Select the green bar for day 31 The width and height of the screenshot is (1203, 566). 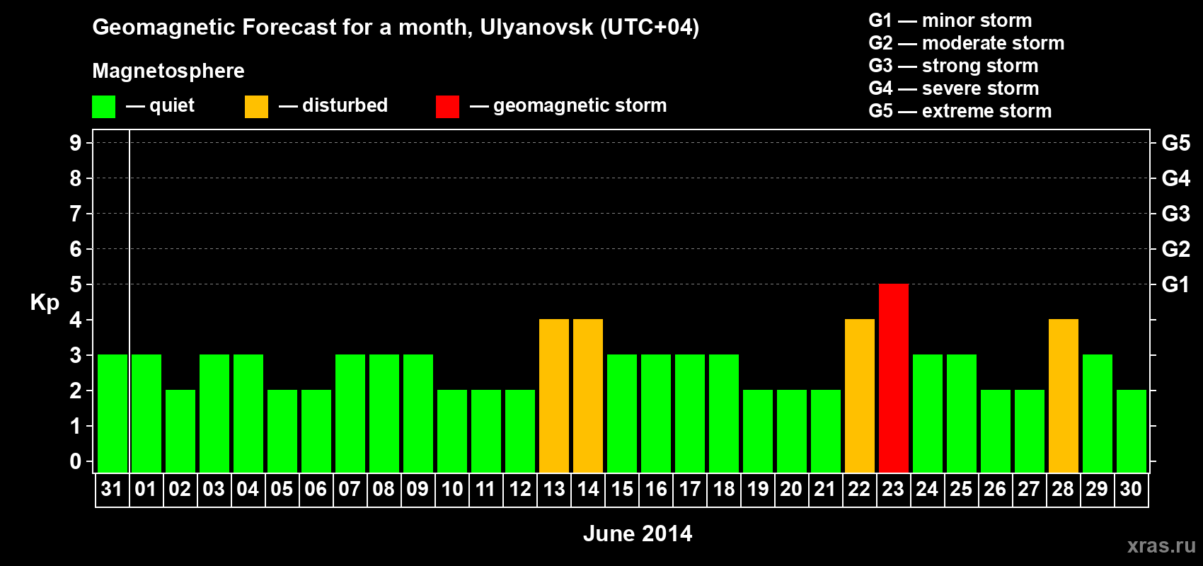[113, 413]
